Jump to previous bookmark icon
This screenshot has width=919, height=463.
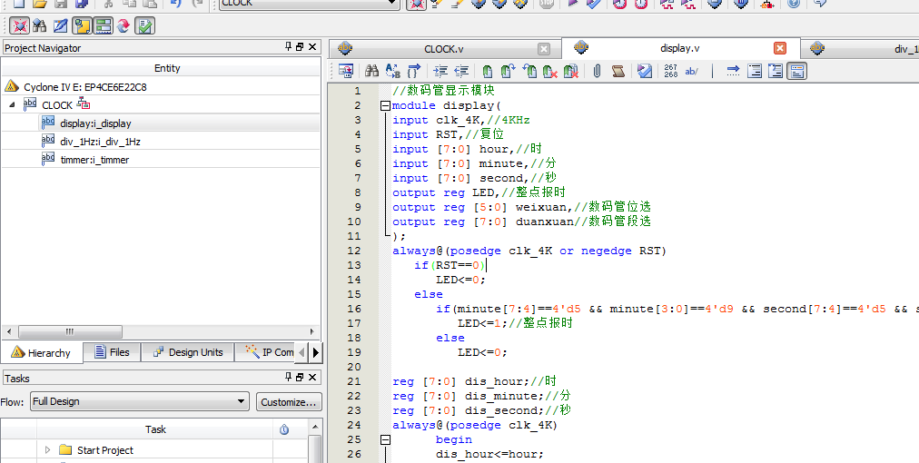529,71
